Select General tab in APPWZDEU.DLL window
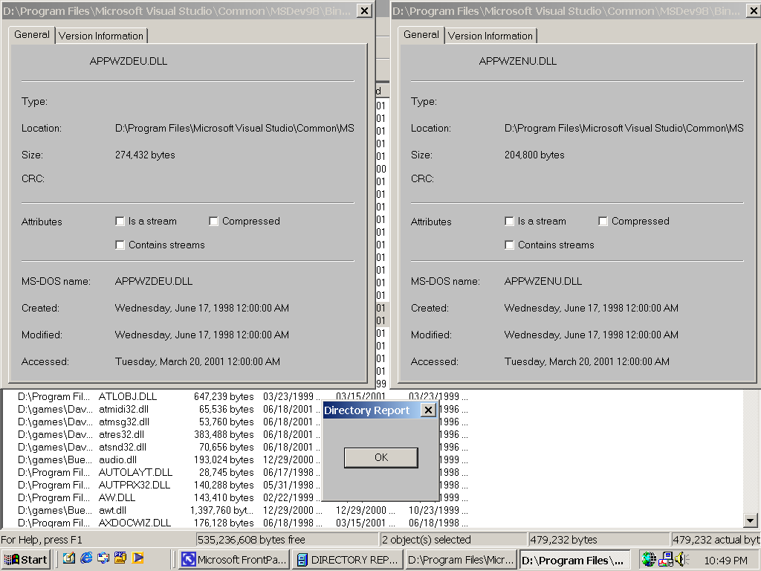This screenshot has width=761, height=571. 32,35
